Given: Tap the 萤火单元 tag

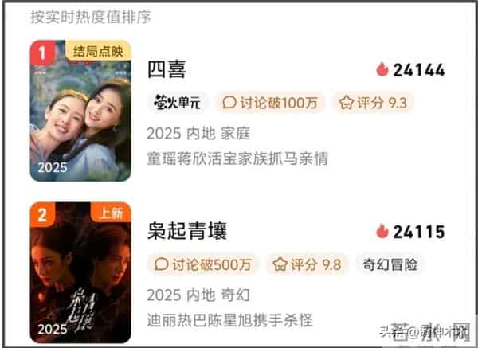Looking at the screenshot, I should 177,103.
